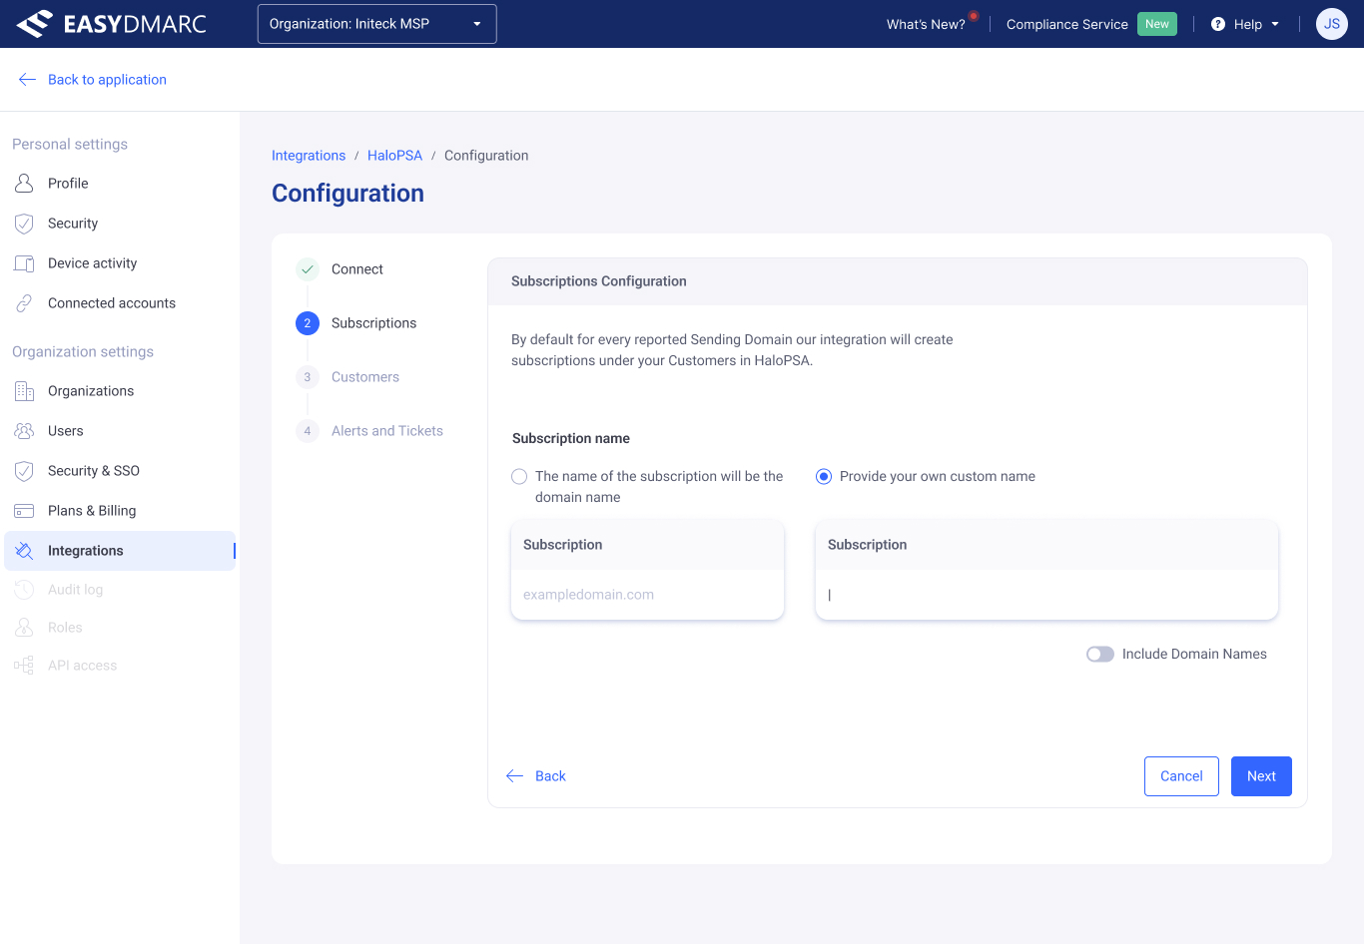This screenshot has width=1364, height=944.
Task: Click the Customers step label
Action: 365,377
